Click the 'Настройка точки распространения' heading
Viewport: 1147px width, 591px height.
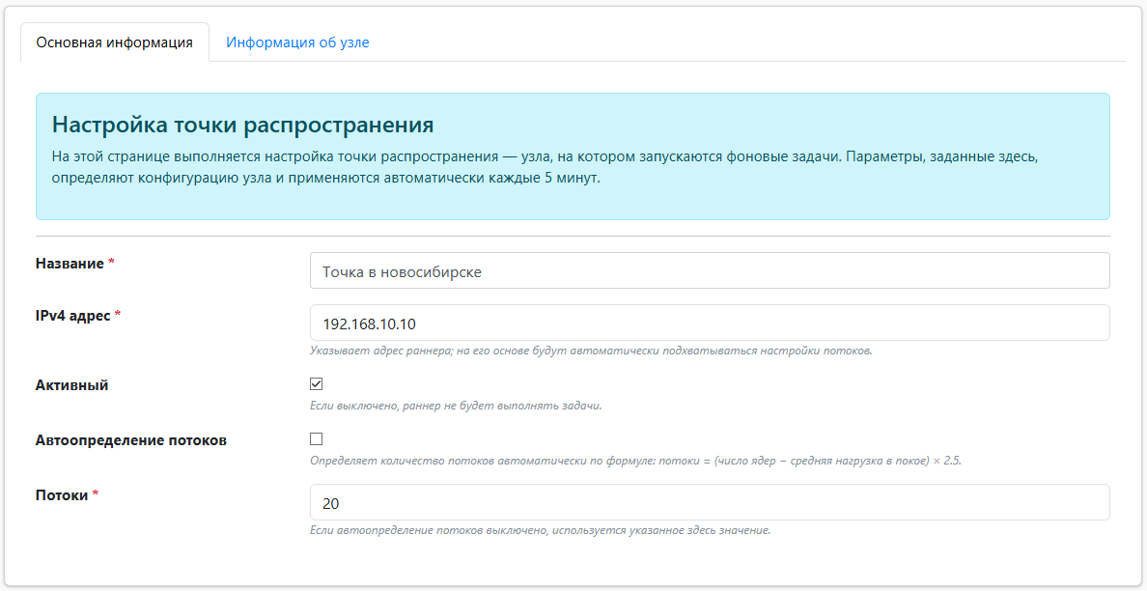click(242, 125)
